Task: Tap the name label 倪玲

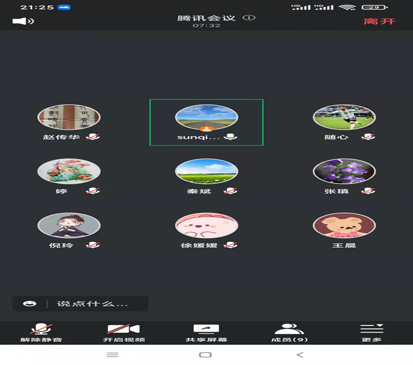Action: (x=61, y=245)
